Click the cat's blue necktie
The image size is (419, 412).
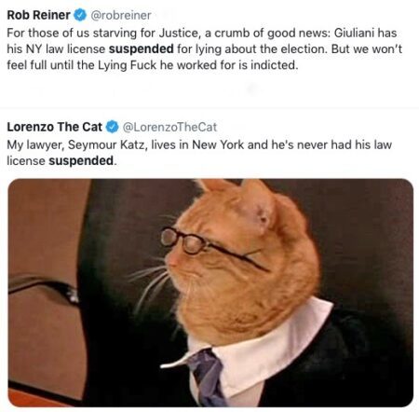(208, 378)
